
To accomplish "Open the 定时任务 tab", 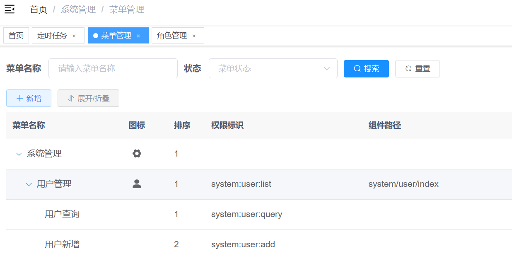I will tap(52, 36).
